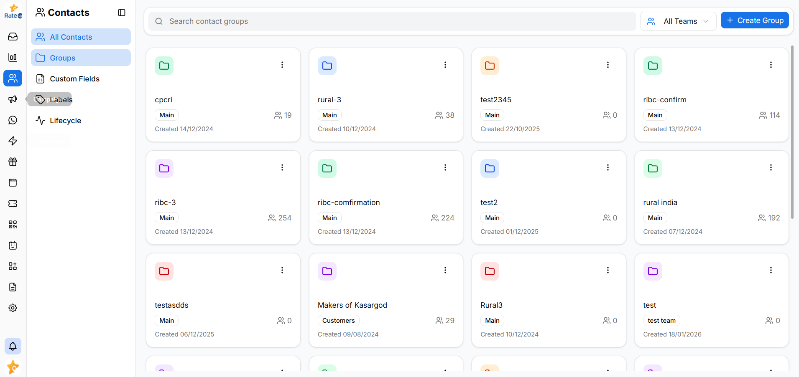
Task: Open Custom Fields from sidebar
Action: 74,78
